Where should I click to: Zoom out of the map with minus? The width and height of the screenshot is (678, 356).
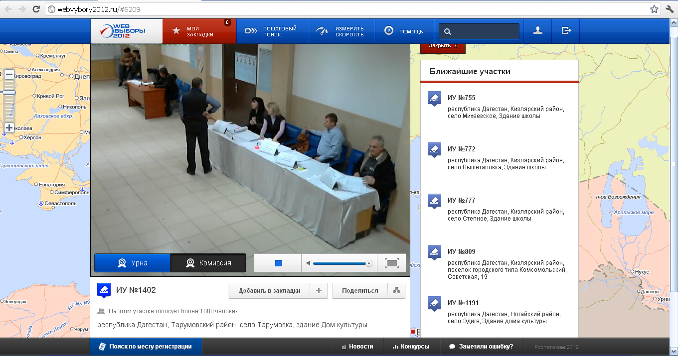tap(9, 75)
